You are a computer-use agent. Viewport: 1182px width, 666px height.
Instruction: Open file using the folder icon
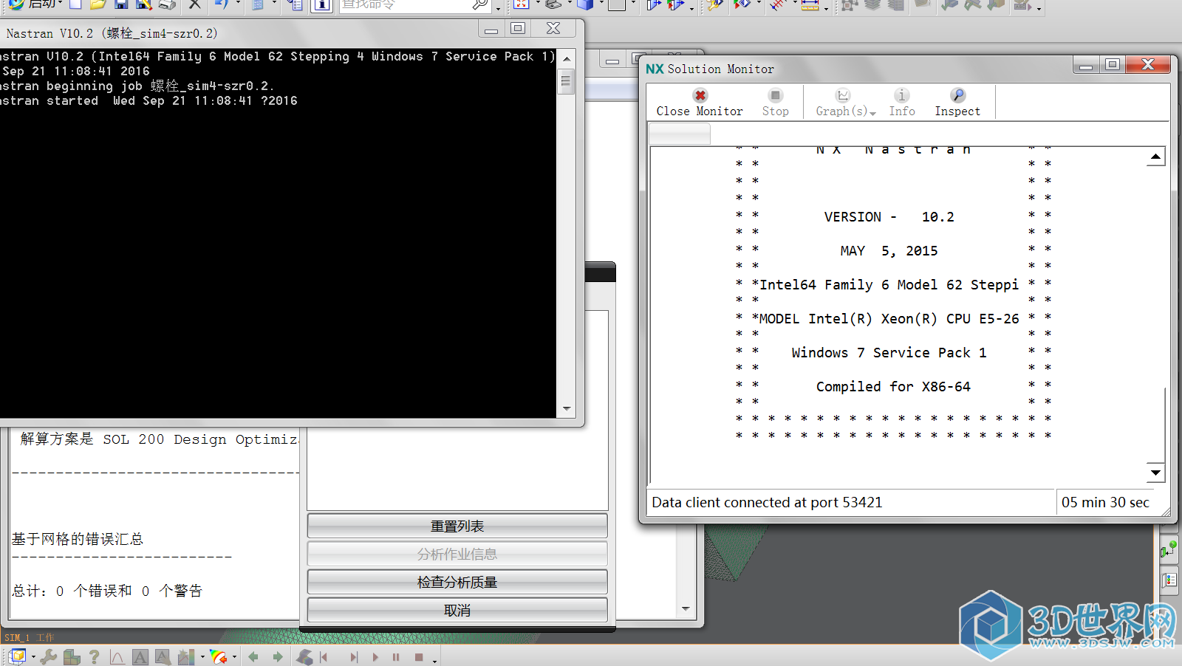(x=98, y=4)
